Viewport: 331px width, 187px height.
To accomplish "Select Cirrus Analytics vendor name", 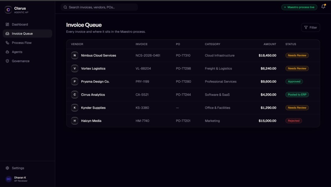I will [93, 95].
